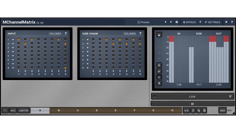Toggle INPUT matrix row 1 to column 3

tap(32, 39)
